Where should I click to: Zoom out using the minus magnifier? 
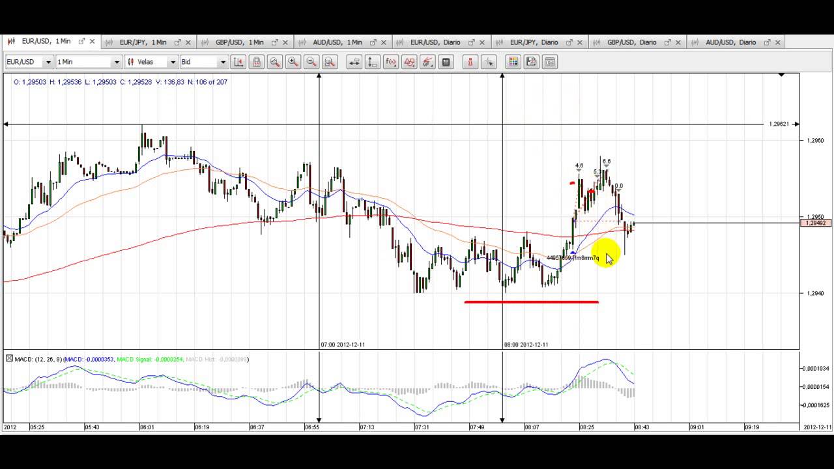(311, 62)
